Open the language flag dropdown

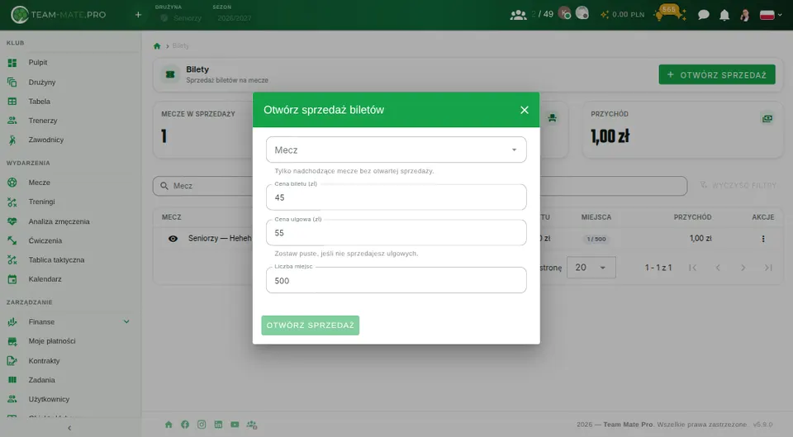(x=771, y=15)
